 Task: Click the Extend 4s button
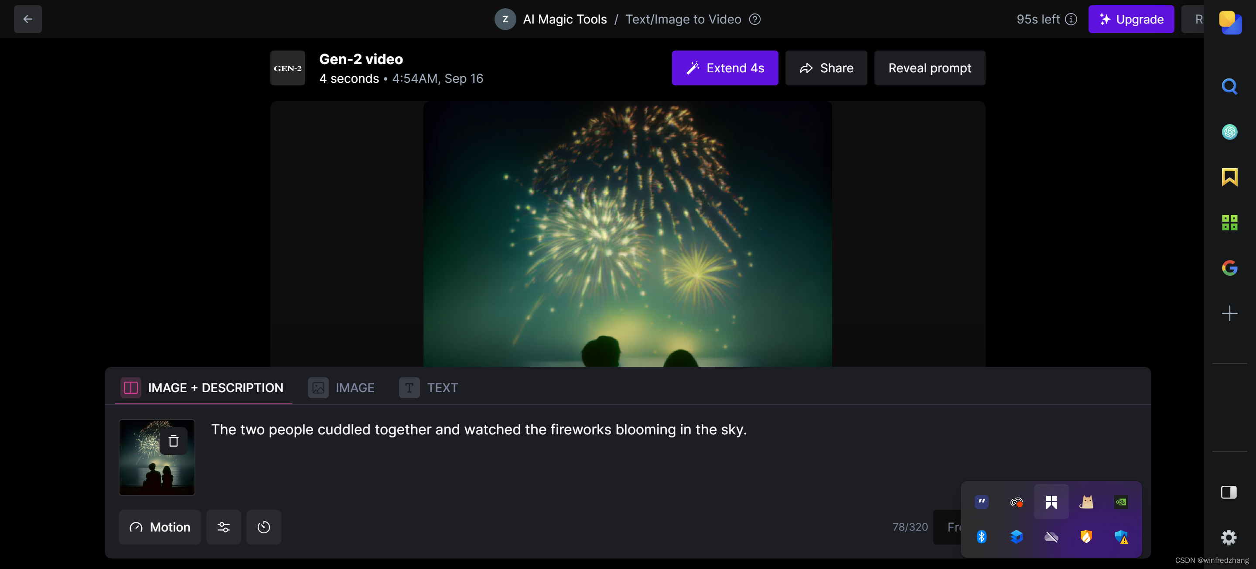click(725, 68)
